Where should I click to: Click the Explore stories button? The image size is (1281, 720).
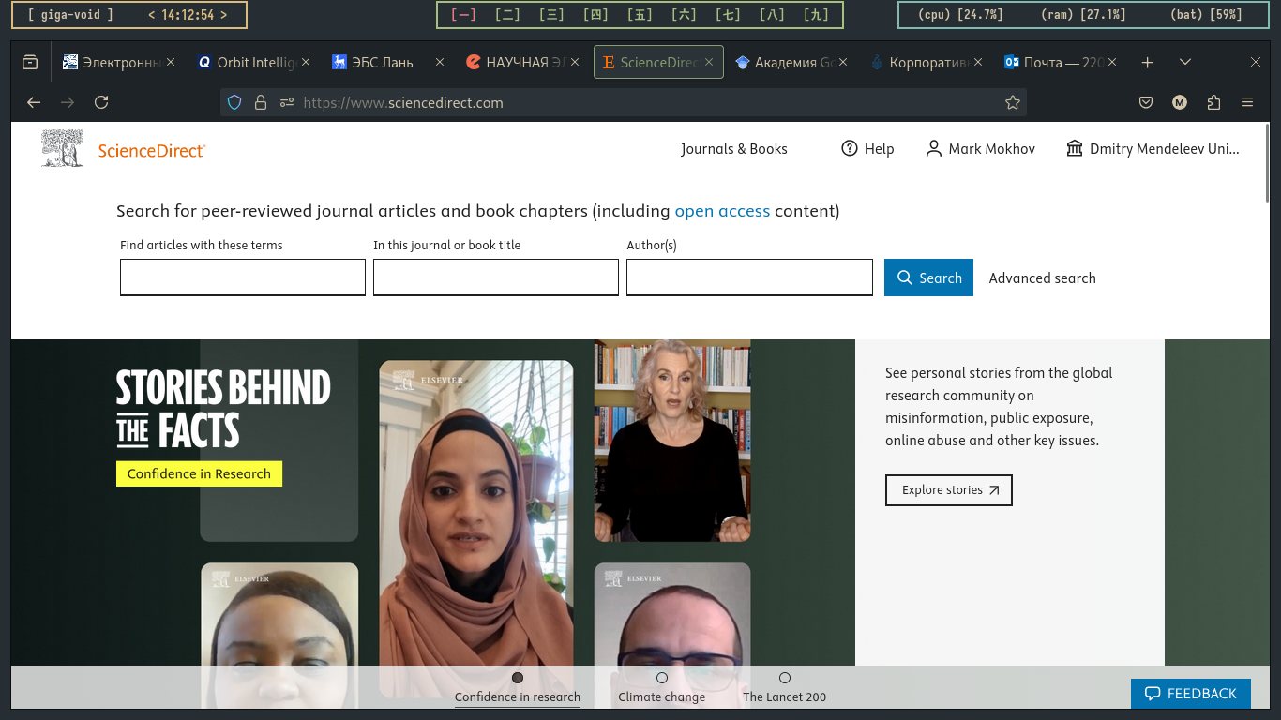coord(949,489)
